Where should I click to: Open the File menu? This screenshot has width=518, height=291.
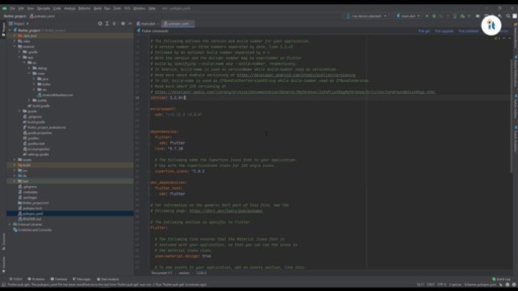point(13,8)
